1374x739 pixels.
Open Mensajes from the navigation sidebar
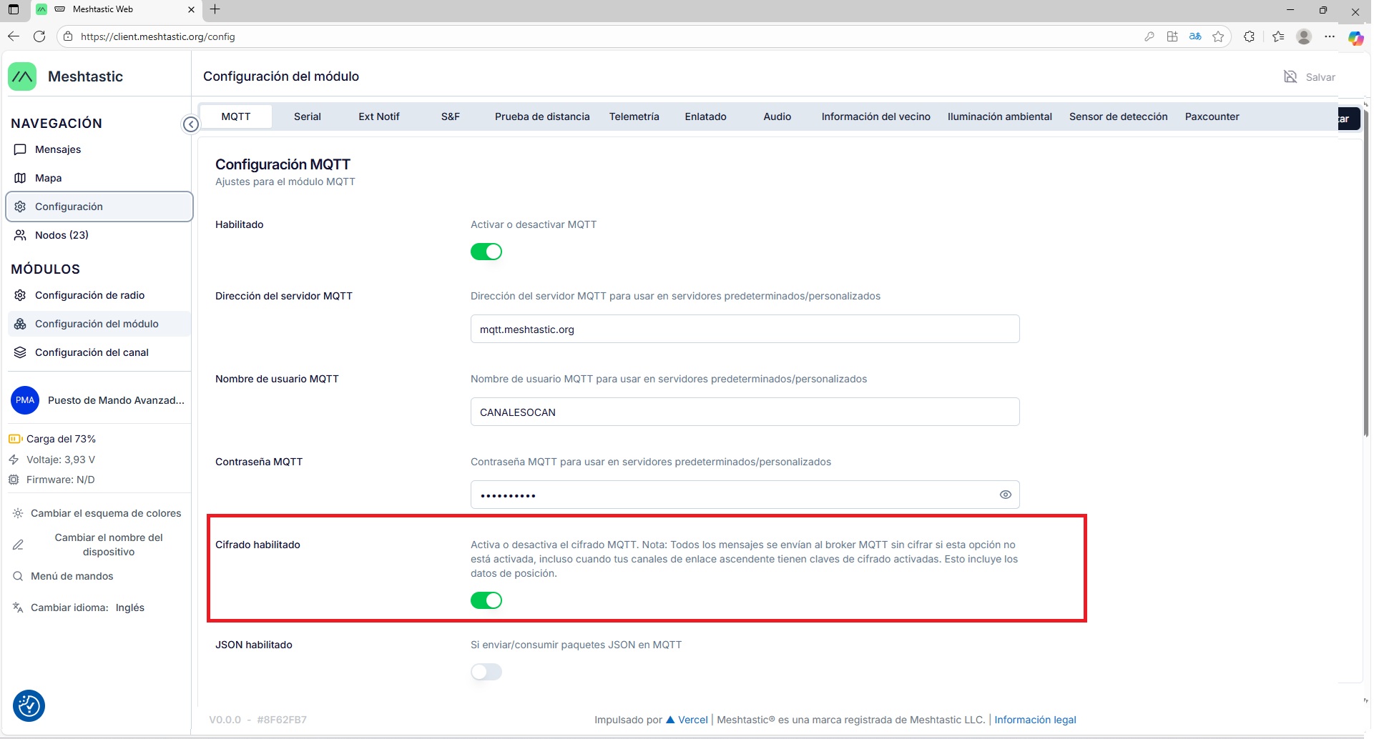[x=58, y=149]
